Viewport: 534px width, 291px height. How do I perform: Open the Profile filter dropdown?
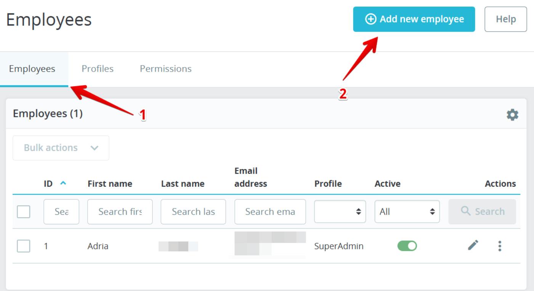(x=340, y=212)
